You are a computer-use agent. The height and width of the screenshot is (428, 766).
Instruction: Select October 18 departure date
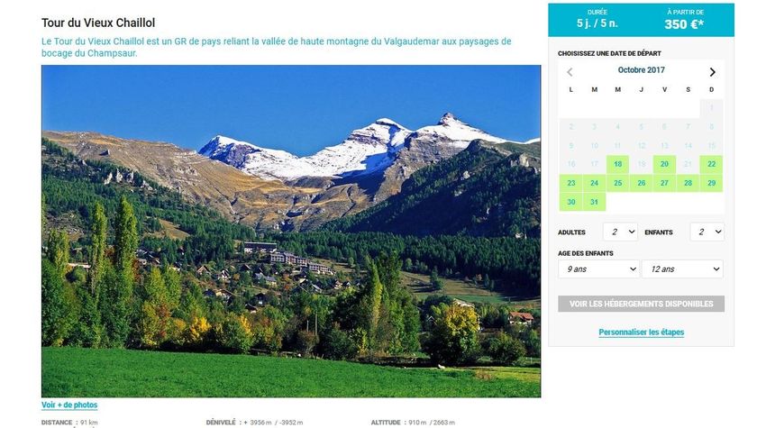pyautogui.click(x=617, y=164)
